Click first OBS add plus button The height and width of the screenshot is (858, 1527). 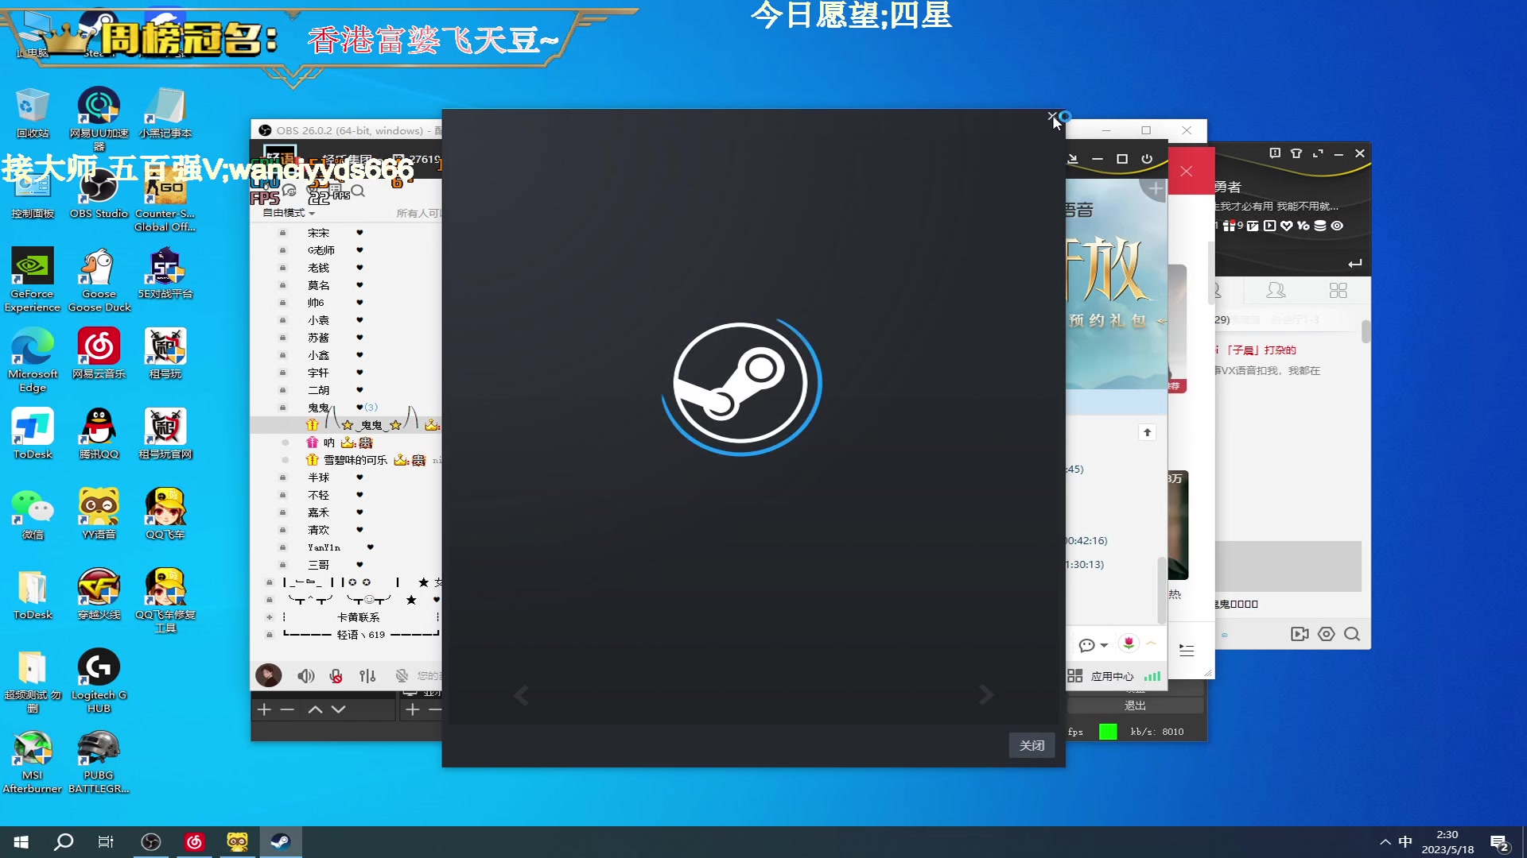point(264,709)
